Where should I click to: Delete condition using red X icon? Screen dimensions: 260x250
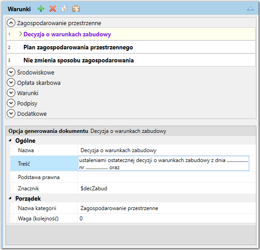53,9
